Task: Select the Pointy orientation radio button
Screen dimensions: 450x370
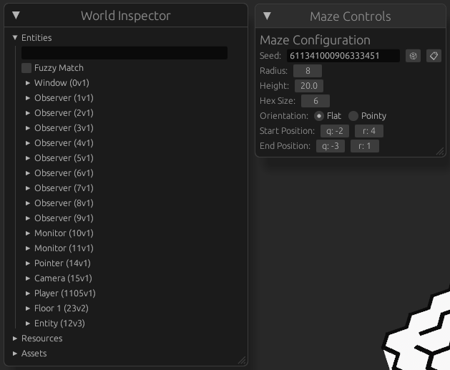Action: click(353, 116)
